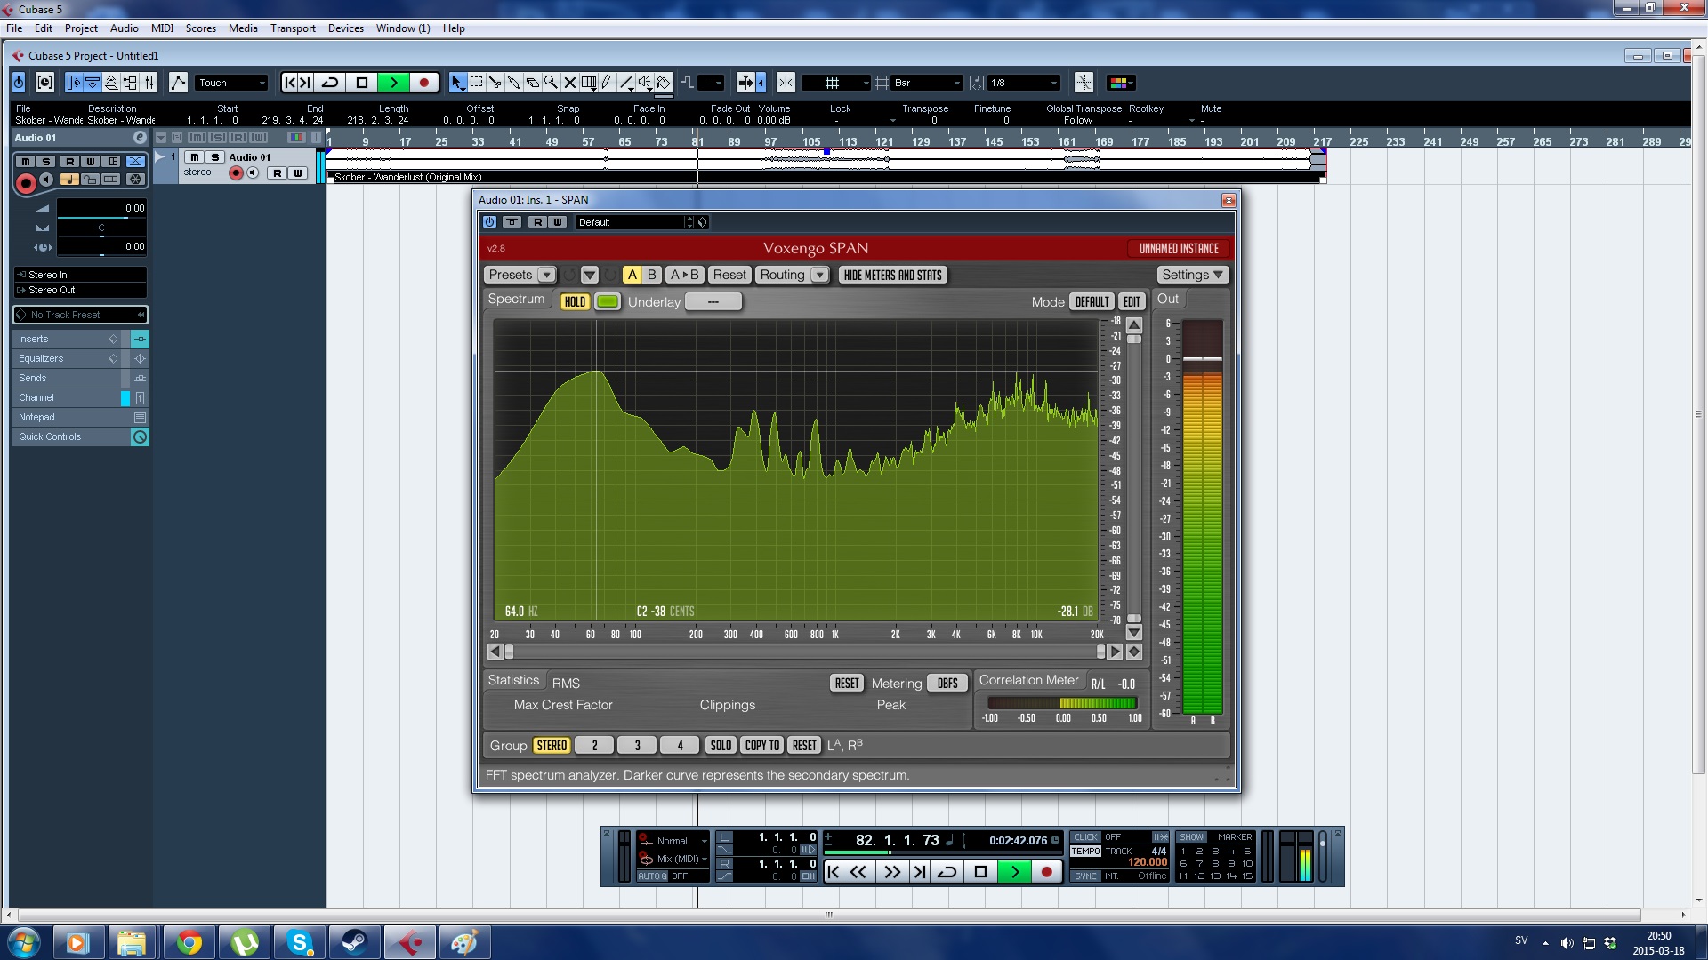Select the Glue tube tool
Image resolution: width=1708 pixels, height=960 pixels.
513,83
